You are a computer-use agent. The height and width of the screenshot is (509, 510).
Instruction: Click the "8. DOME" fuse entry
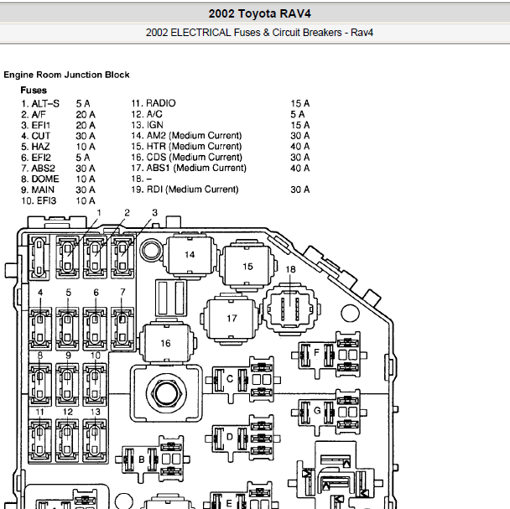click(40, 179)
